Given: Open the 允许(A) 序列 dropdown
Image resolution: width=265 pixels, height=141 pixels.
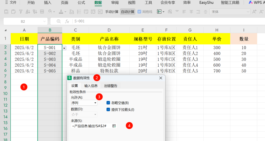Looking at the screenshot, I should tap(84, 103).
